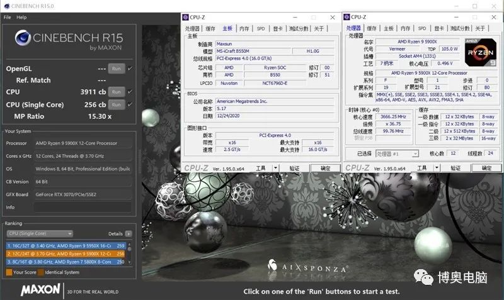Viewport: 504px width, 300px height.
Task: Switch to 缓存 tab in right CPU-Z
Action: pos(372,28)
